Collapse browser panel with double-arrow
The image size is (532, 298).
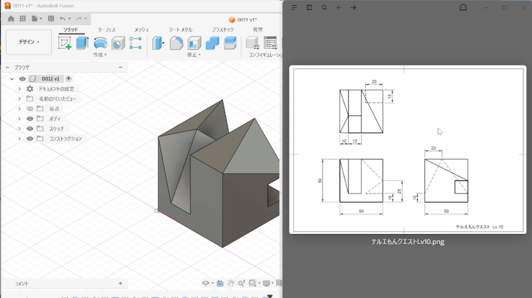[x=7, y=67]
